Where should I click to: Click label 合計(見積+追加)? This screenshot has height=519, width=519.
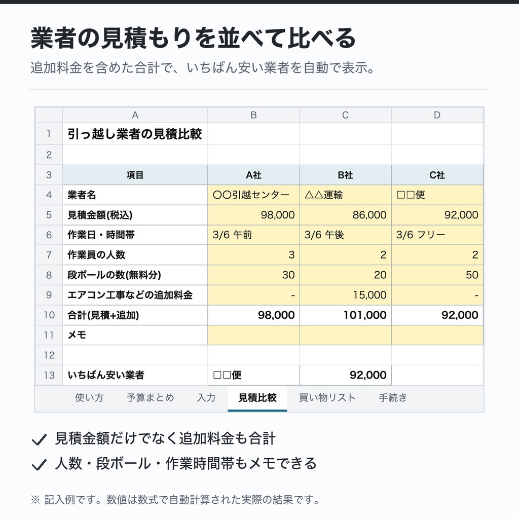(103, 315)
